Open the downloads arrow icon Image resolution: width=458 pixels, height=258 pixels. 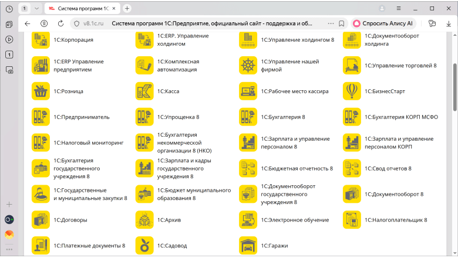pyautogui.click(x=449, y=23)
